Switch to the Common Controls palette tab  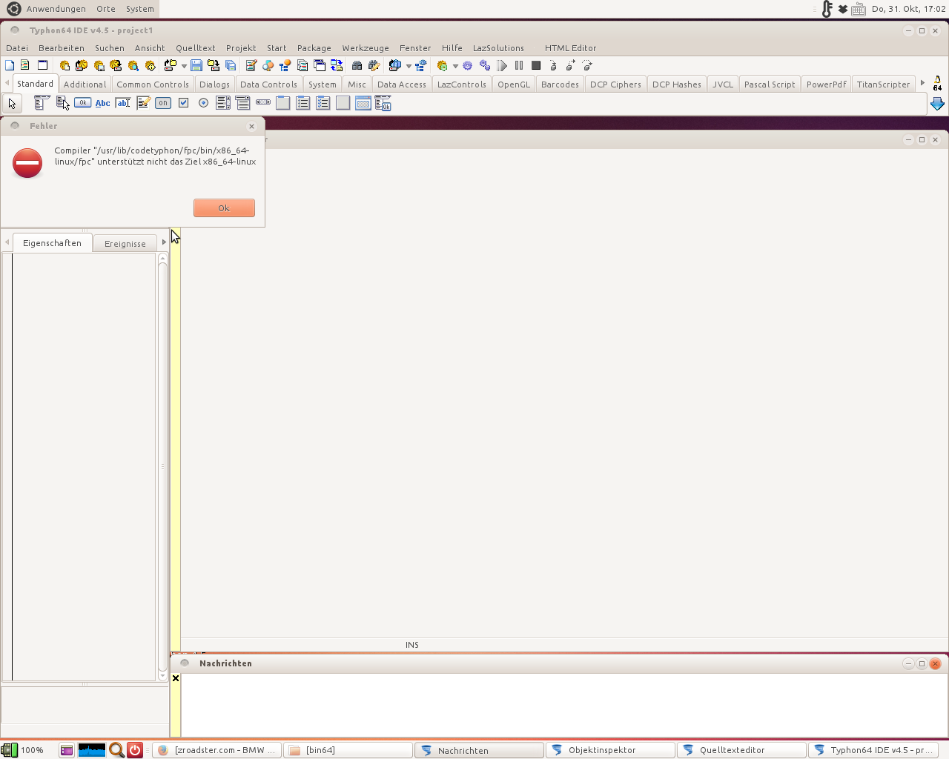click(153, 84)
